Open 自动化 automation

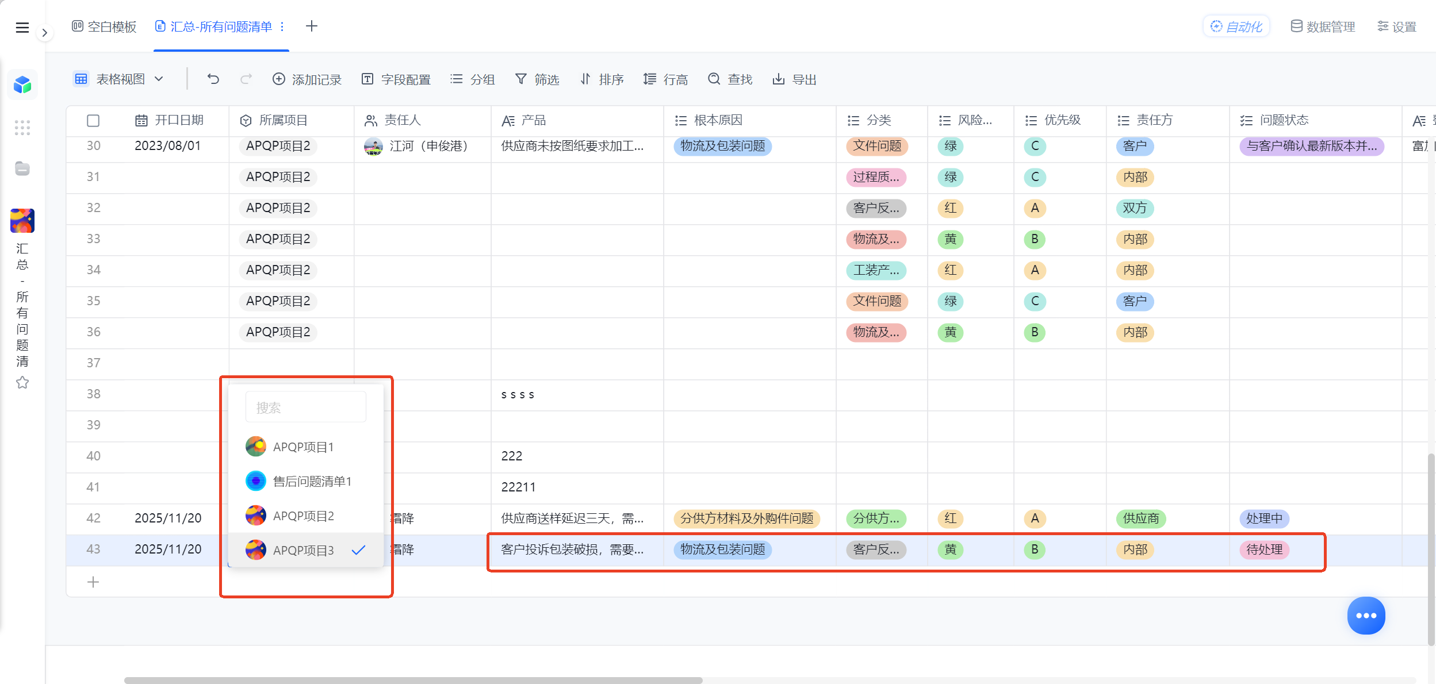[x=1236, y=26]
